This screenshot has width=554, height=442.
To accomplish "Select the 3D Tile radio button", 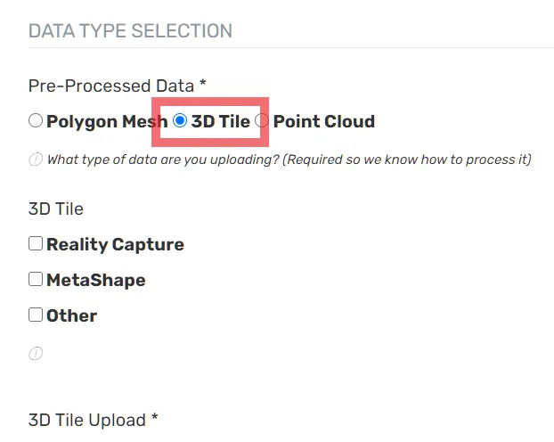I will pos(180,120).
